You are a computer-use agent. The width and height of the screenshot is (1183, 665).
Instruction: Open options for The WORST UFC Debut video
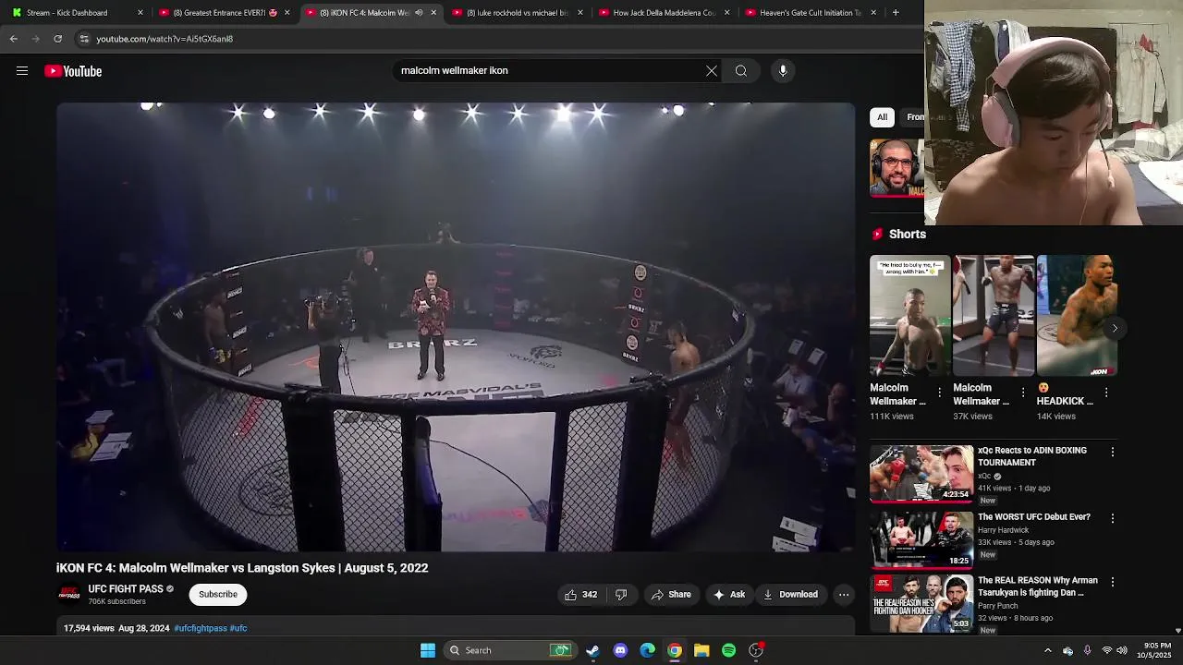(1113, 519)
